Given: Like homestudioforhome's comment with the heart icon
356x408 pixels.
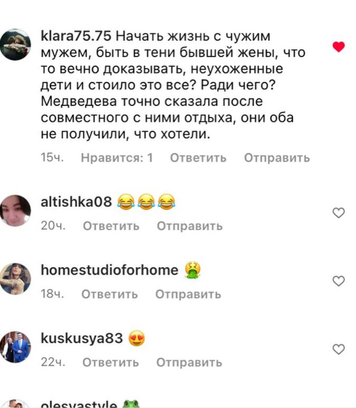Looking at the screenshot, I should (x=339, y=281).
